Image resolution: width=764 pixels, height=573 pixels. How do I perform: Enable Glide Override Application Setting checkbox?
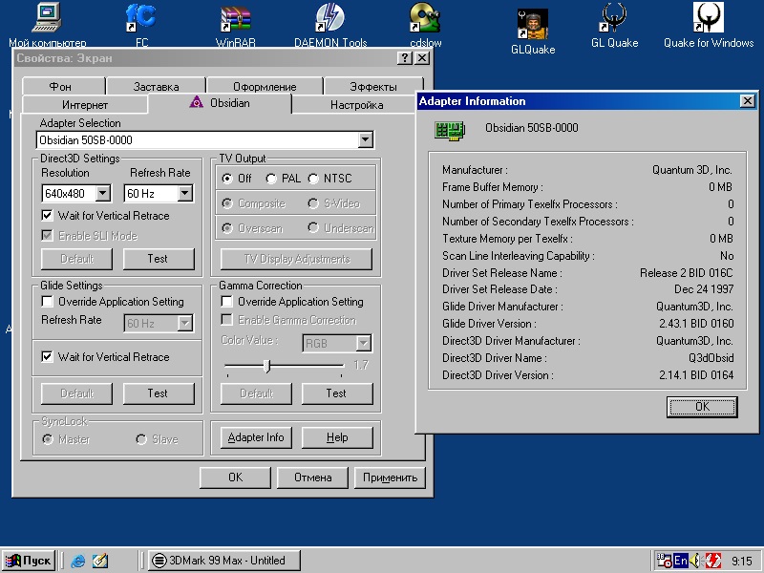pyautogui.click(x=49, y=302)
